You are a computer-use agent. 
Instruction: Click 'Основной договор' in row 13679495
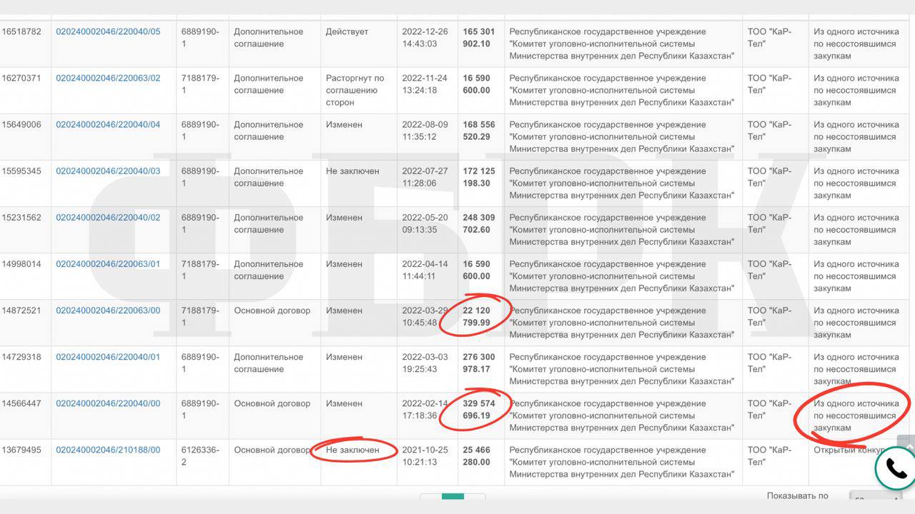[272, 450]
